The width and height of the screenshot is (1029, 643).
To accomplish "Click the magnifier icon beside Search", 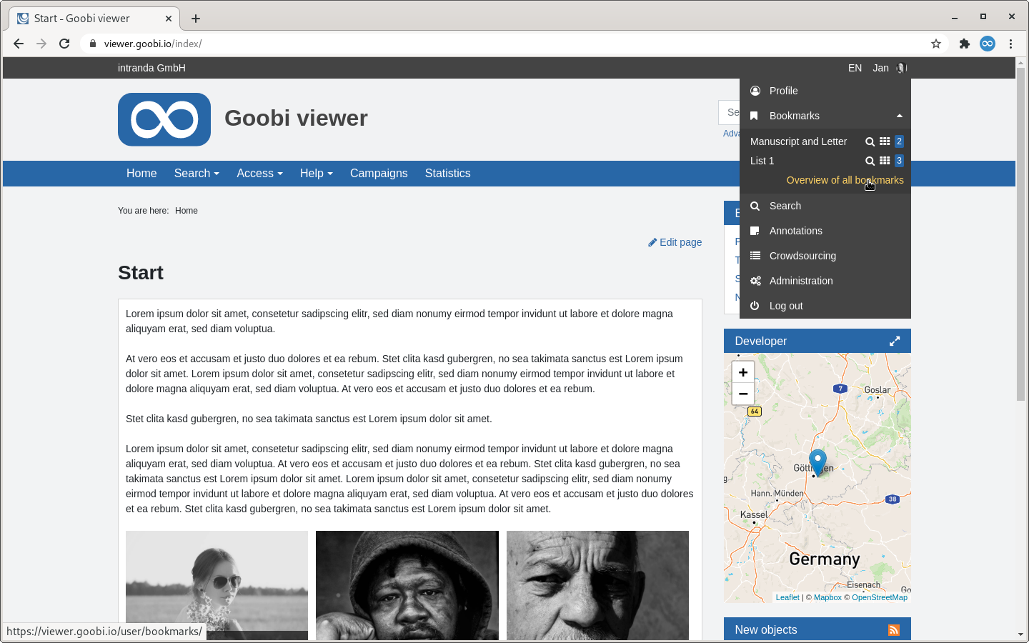I will coord(755,206).
